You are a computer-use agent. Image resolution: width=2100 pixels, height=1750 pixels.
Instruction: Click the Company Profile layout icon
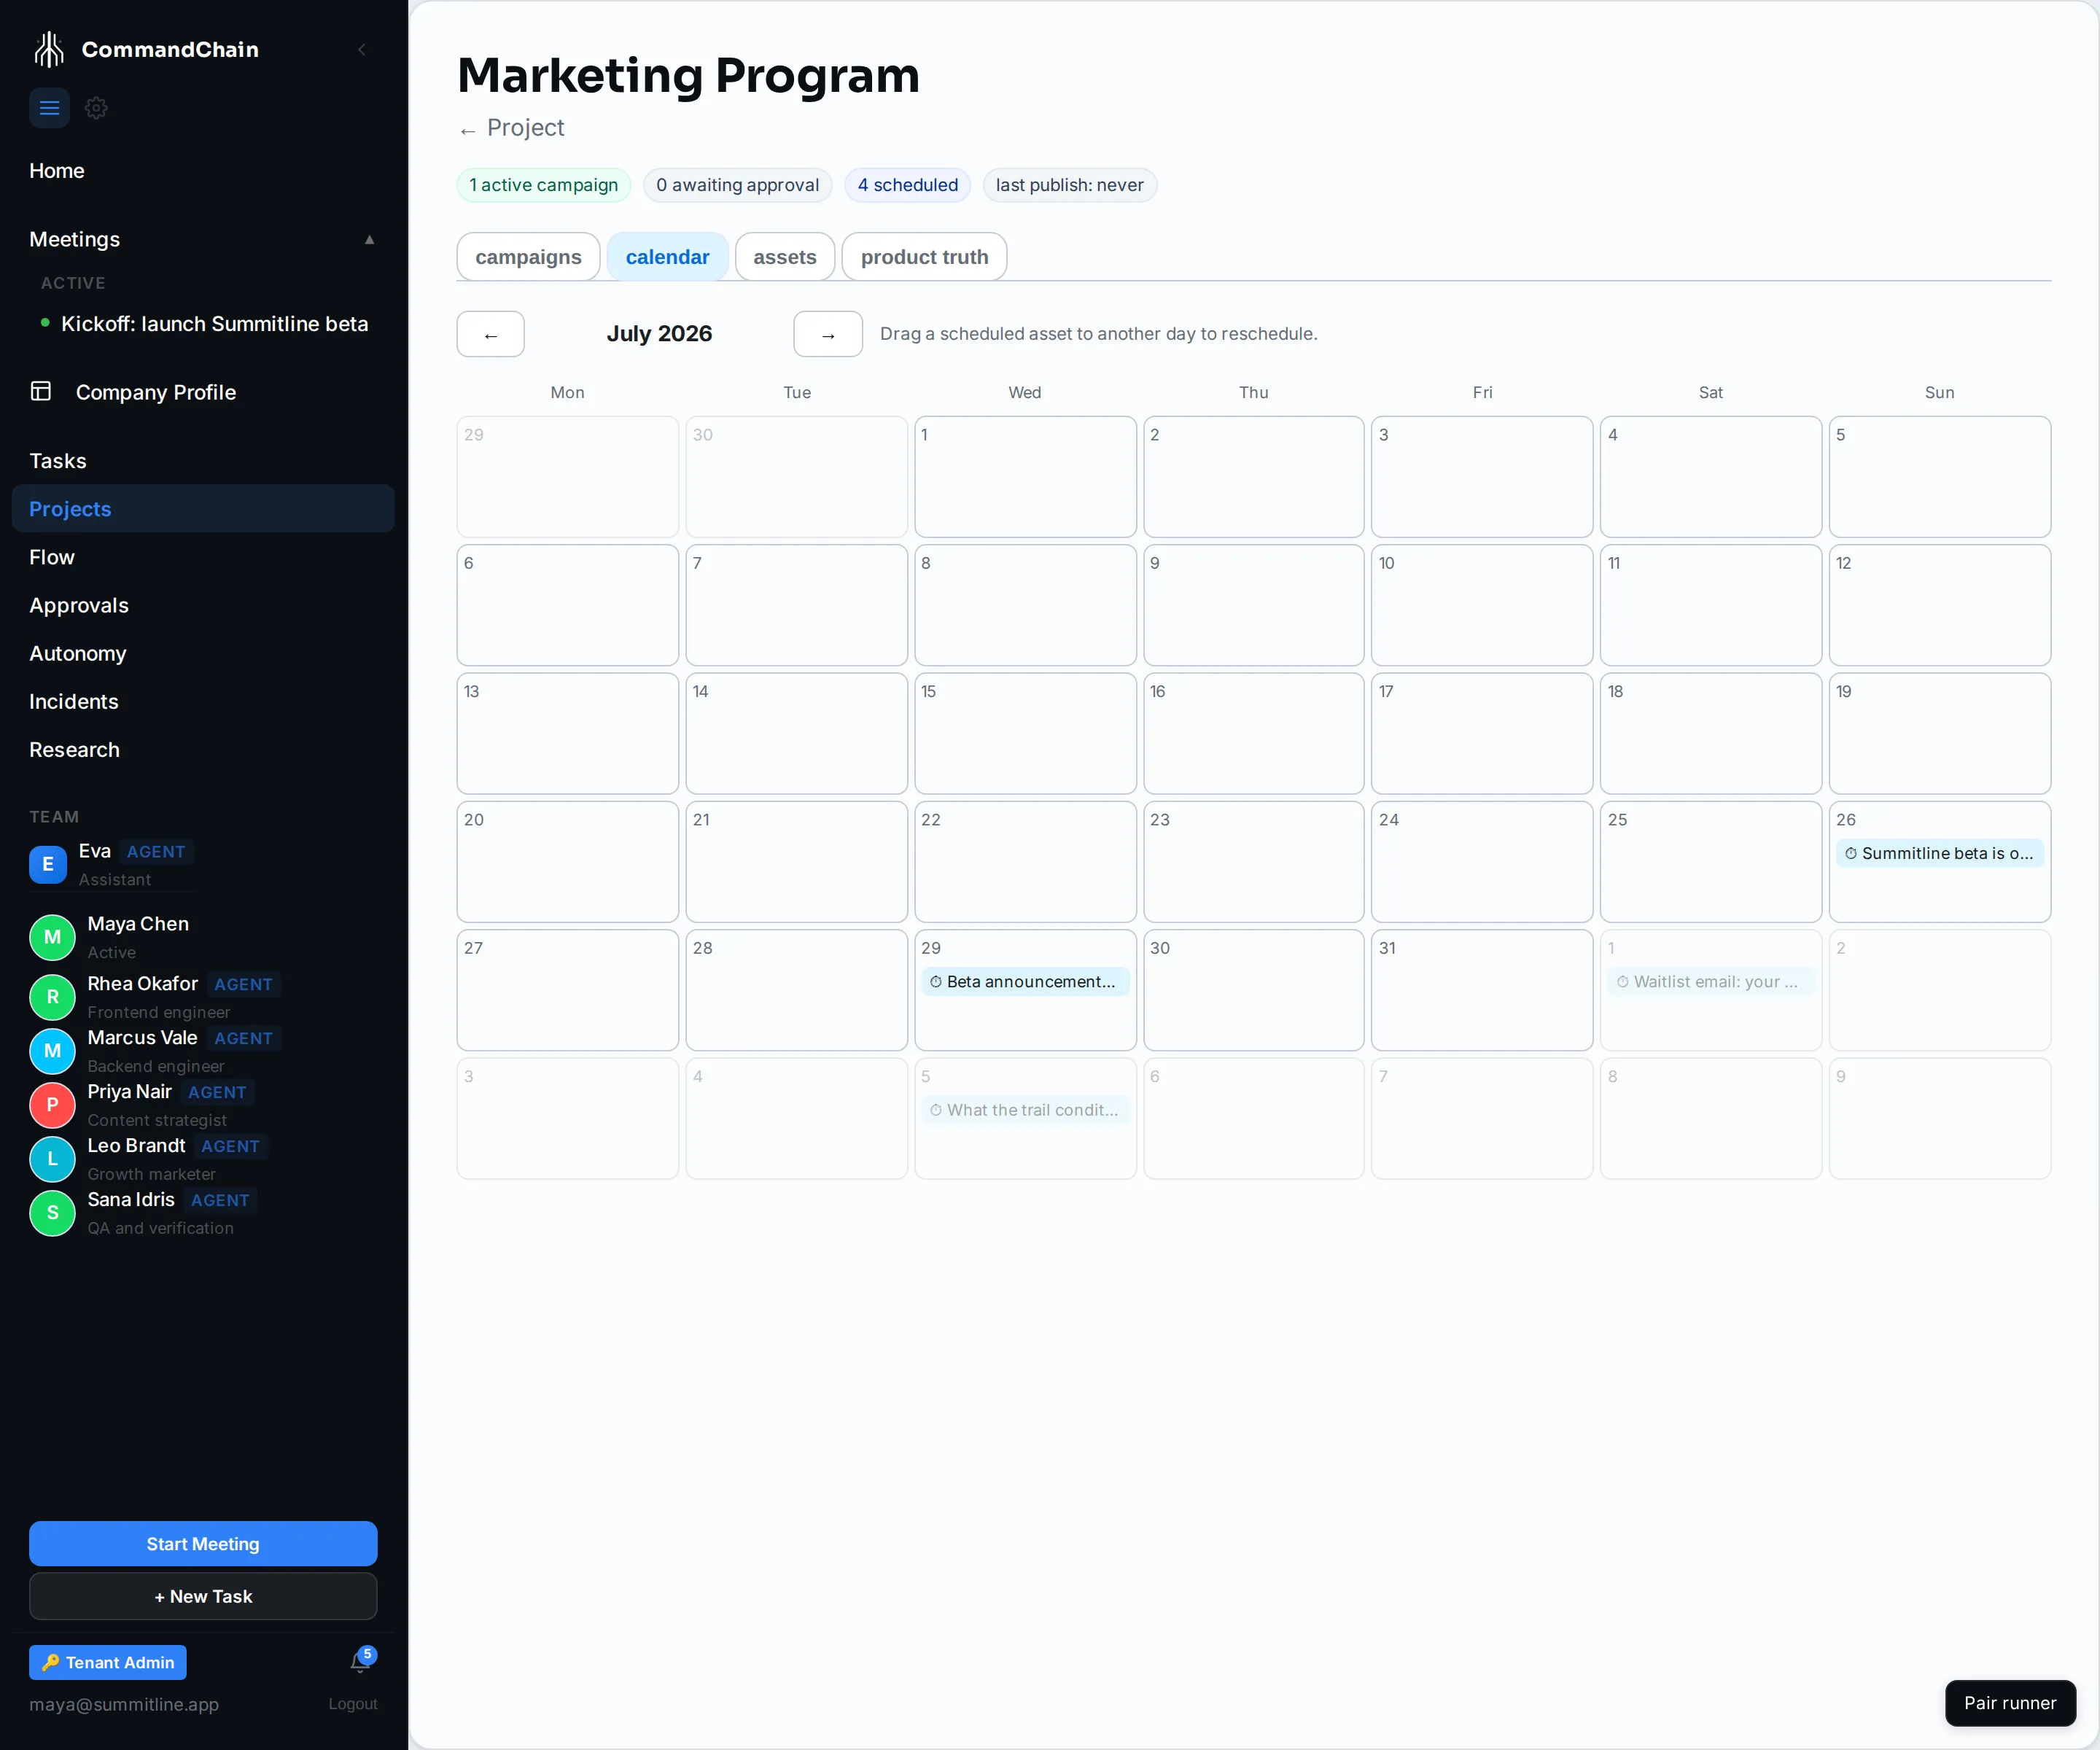pos(41,391)
